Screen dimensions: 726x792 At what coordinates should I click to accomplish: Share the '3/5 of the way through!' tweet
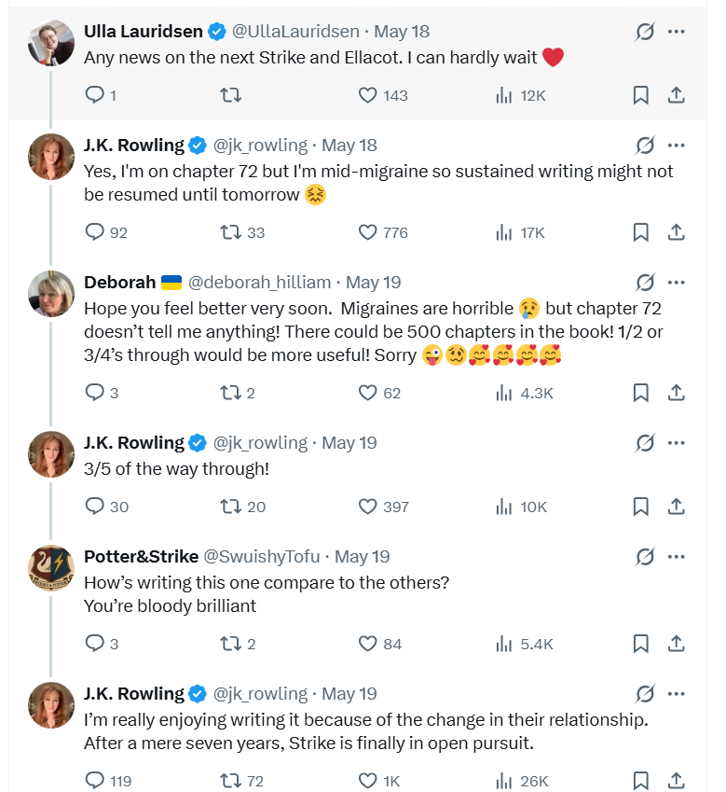(x=676, y=507)
